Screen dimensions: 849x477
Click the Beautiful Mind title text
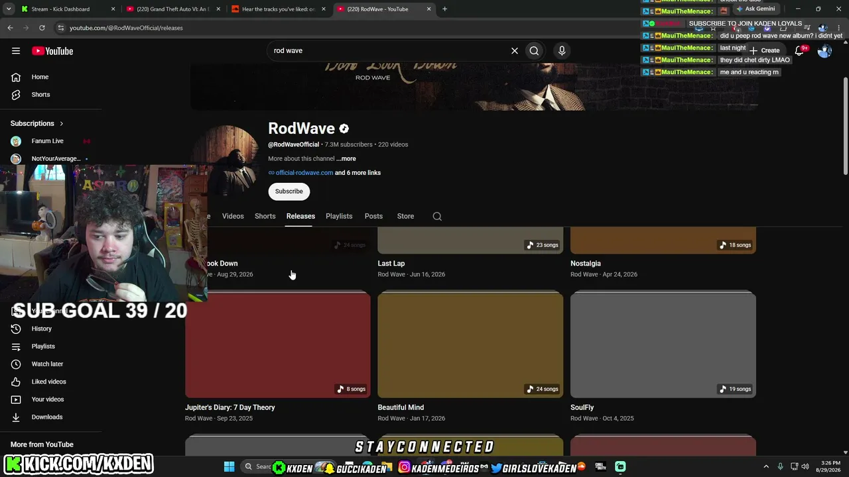pos(401,407)
